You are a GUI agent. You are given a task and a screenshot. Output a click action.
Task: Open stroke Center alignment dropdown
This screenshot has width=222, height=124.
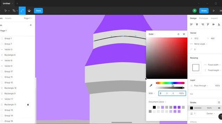click(x=211, y=113)
